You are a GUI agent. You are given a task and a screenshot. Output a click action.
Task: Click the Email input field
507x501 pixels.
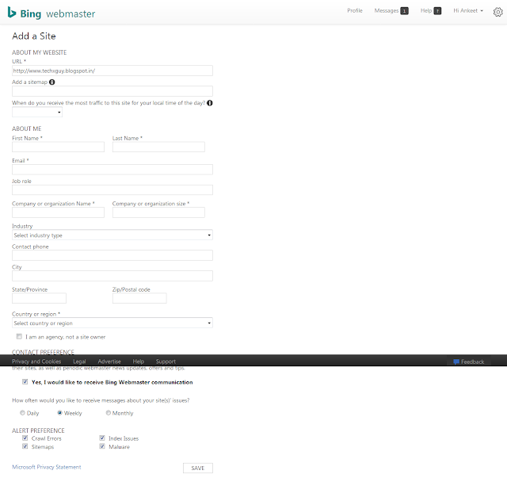(112, 170)
